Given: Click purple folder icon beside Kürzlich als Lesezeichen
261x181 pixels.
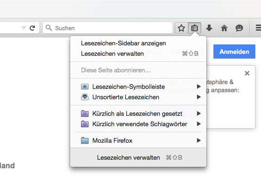Looking at the screenshot, I should 85,113.
